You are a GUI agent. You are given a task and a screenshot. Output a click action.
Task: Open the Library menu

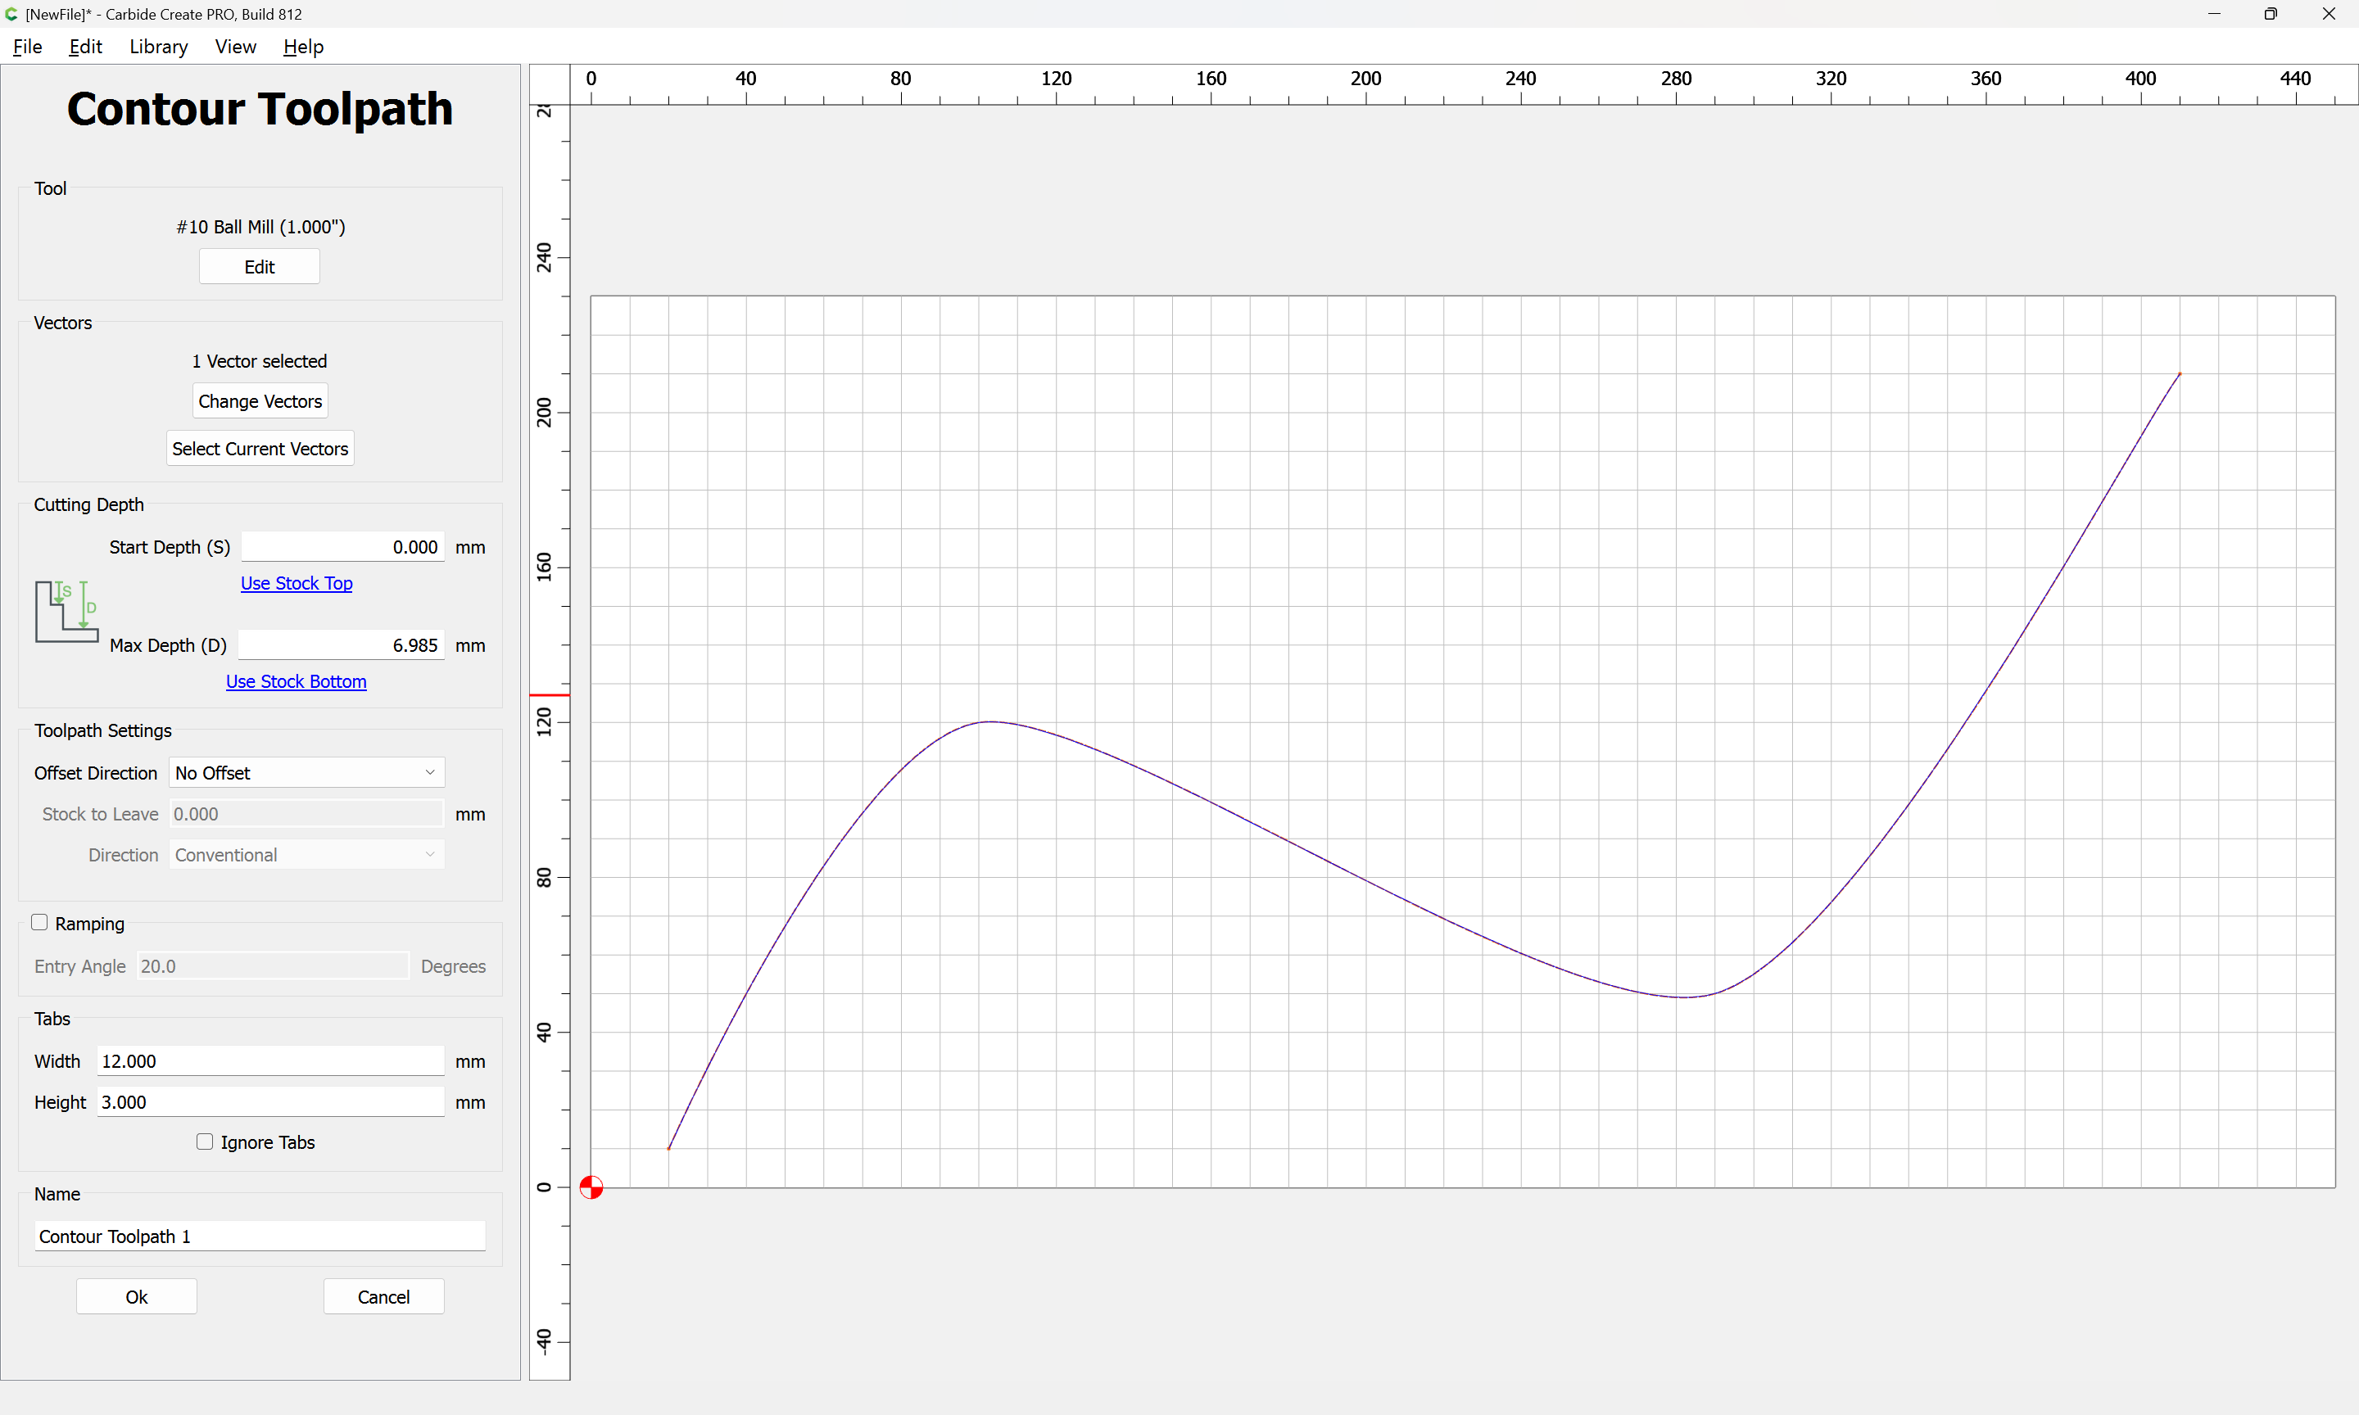point(158,47)
